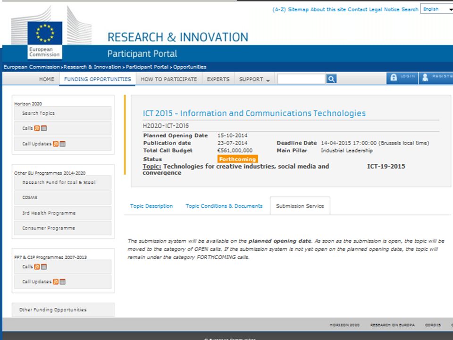
Task: Open RSS feed for FP7 & CIP Calls
Action: coord(37,266)
